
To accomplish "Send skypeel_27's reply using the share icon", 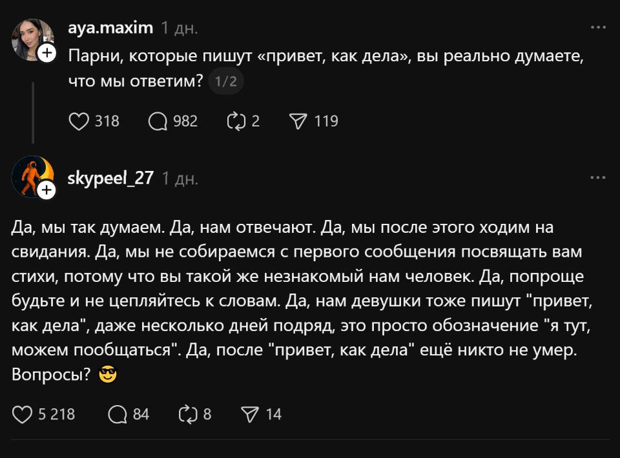I will click(251, 415).
